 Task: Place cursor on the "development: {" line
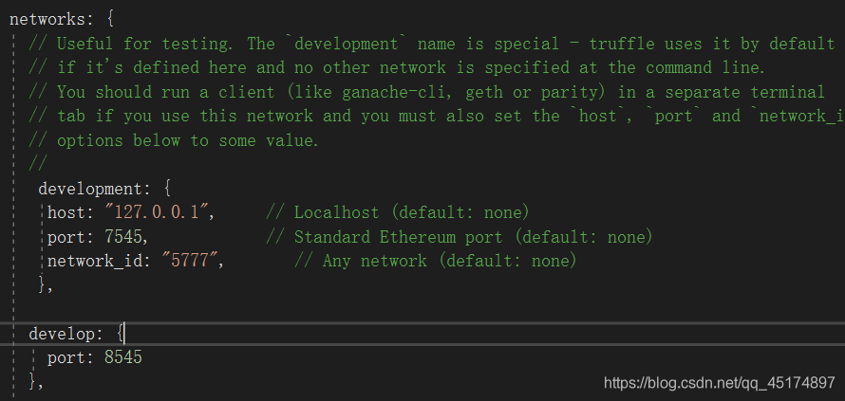(105, 189)
